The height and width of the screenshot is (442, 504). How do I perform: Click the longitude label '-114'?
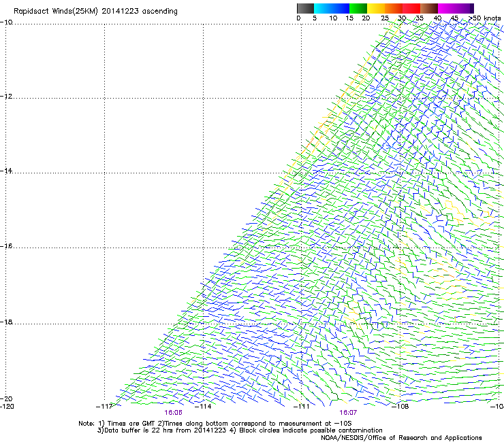(203, 407)
